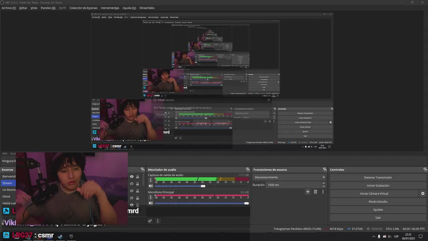
Task: Open the Colección de Escenas menu
Action: point(84,8)
